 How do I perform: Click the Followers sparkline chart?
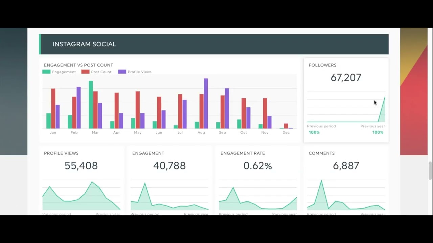pyautogui.click(x=346, y=107)
